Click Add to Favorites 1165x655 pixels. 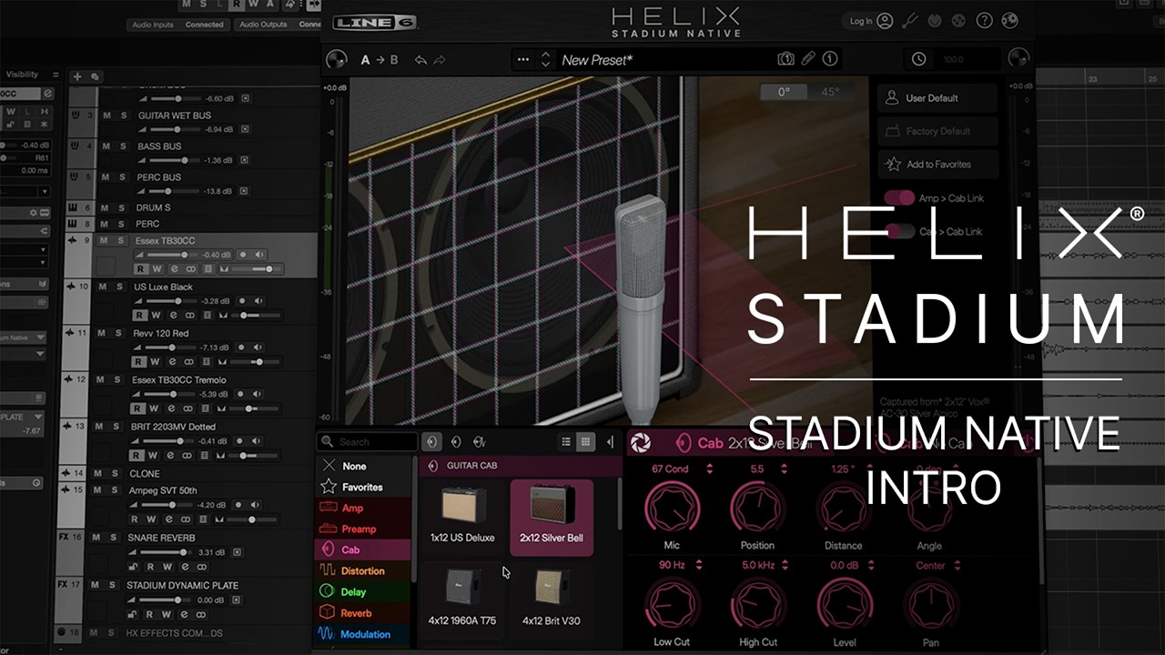[x=937, y=165]
